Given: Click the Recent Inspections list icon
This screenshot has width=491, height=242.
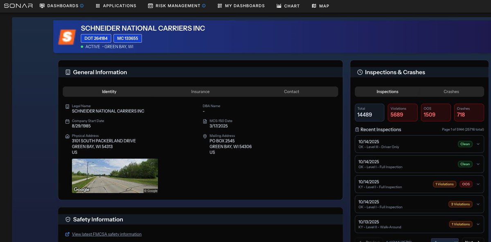Looking at the screenshot, I should tap(357, 130).
